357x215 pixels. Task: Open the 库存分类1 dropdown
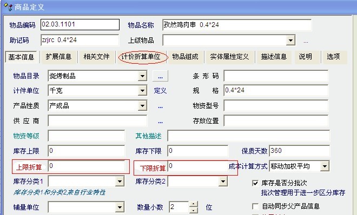[x=120, y=181]
